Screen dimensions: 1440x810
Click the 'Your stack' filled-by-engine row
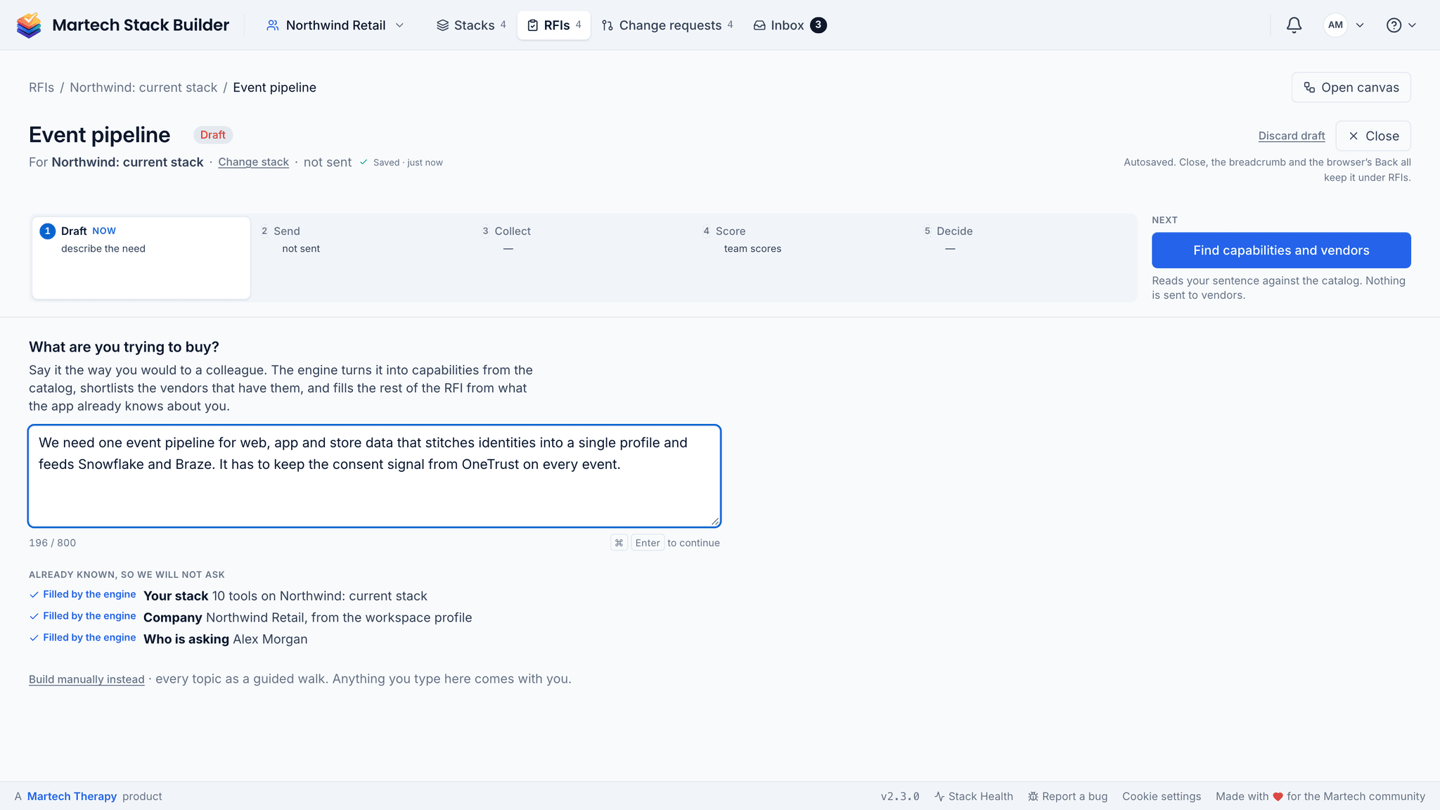click(228, 596)
